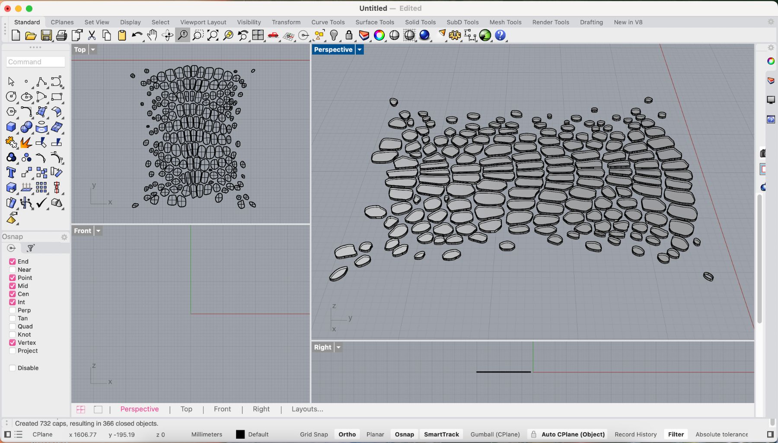
Task: Select the Pan hand tool
Action: pyautogui.click(x=152, y=35)
